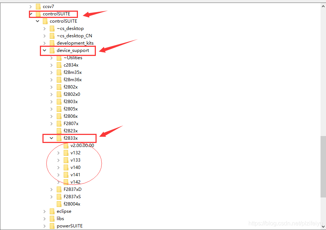
Task: Expand the f2803x folder
Action: point(52,102)
